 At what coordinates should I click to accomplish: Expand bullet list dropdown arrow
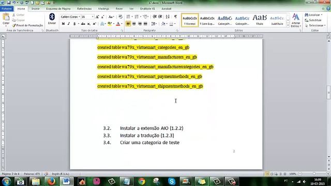point(132,17)
